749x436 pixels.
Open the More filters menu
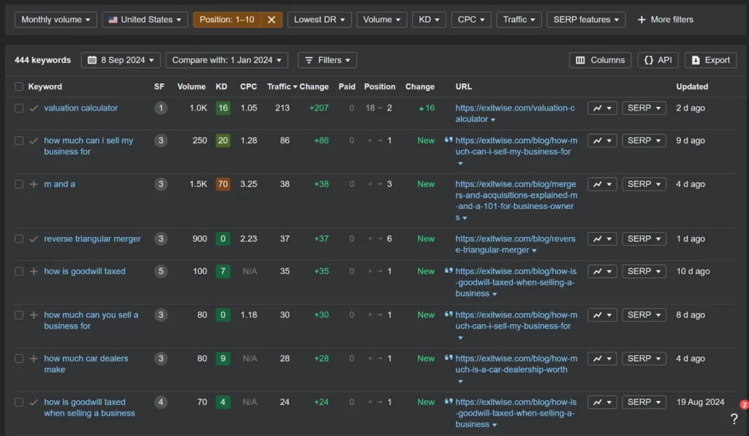664,20
